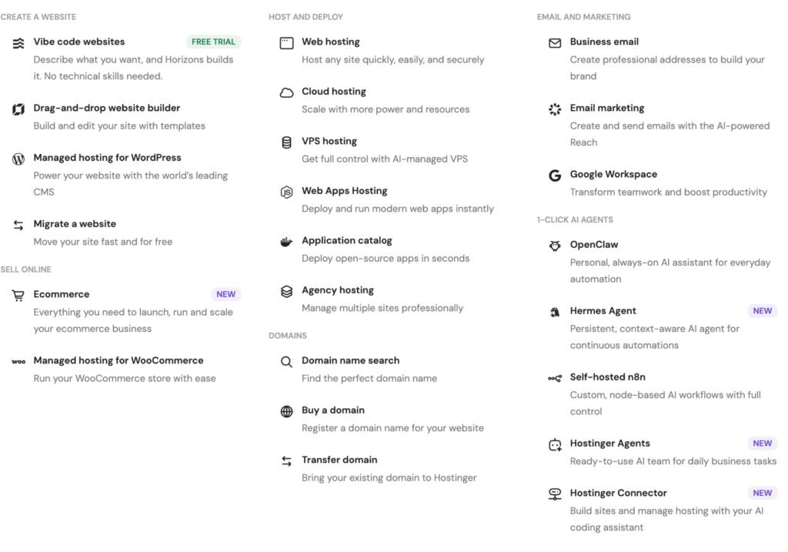Click the Woo logo icon
This screenshot has height=552, width=788.
[x=18, y=362]
